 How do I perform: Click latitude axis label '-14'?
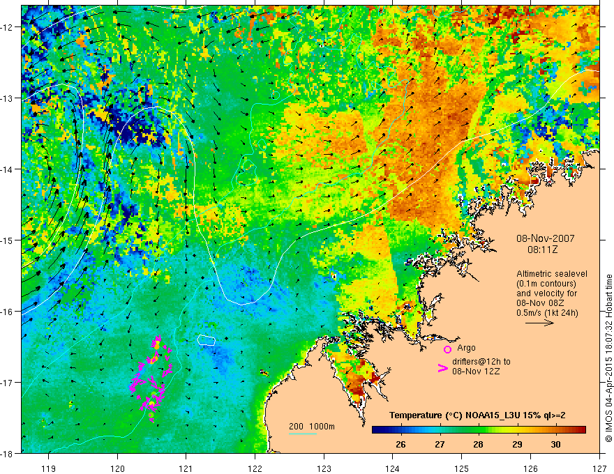pyautogui.click(x=7, y=169)
